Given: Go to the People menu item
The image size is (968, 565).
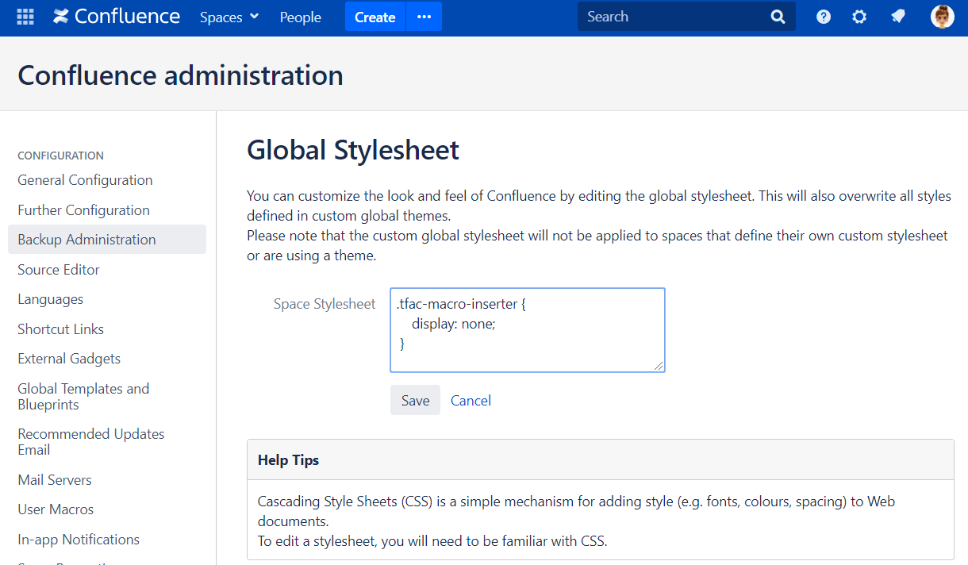Looking at the screenshot, I should pos(300,17).
